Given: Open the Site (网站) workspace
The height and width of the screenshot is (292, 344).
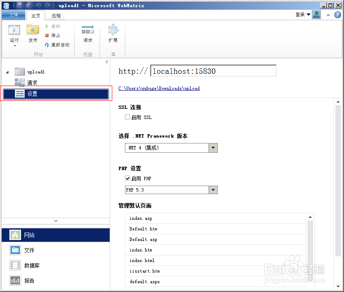Looking at the screenshot, I should pos(56,235).
